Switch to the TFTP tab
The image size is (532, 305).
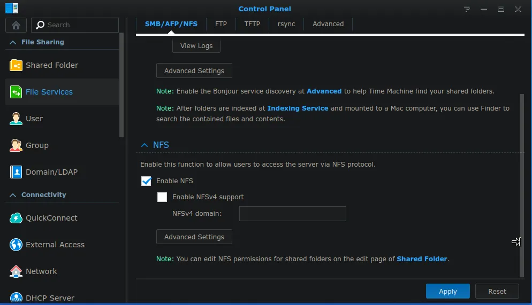coord(252,24)
